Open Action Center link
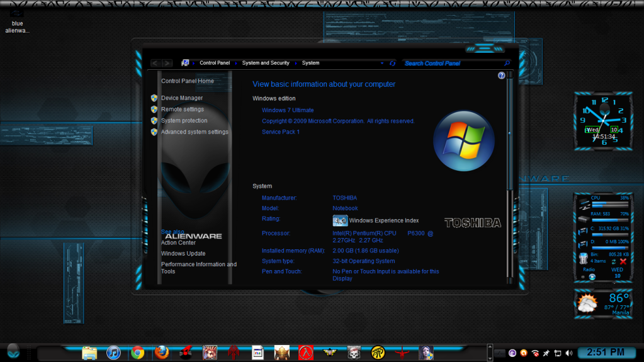644x362 pixels. pos(178,242)
